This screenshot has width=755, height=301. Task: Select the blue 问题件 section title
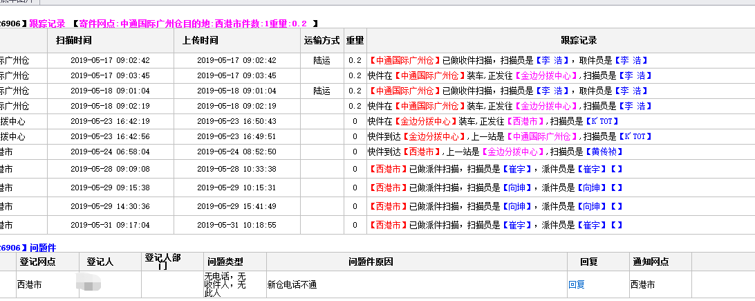(x=43, y=248)
